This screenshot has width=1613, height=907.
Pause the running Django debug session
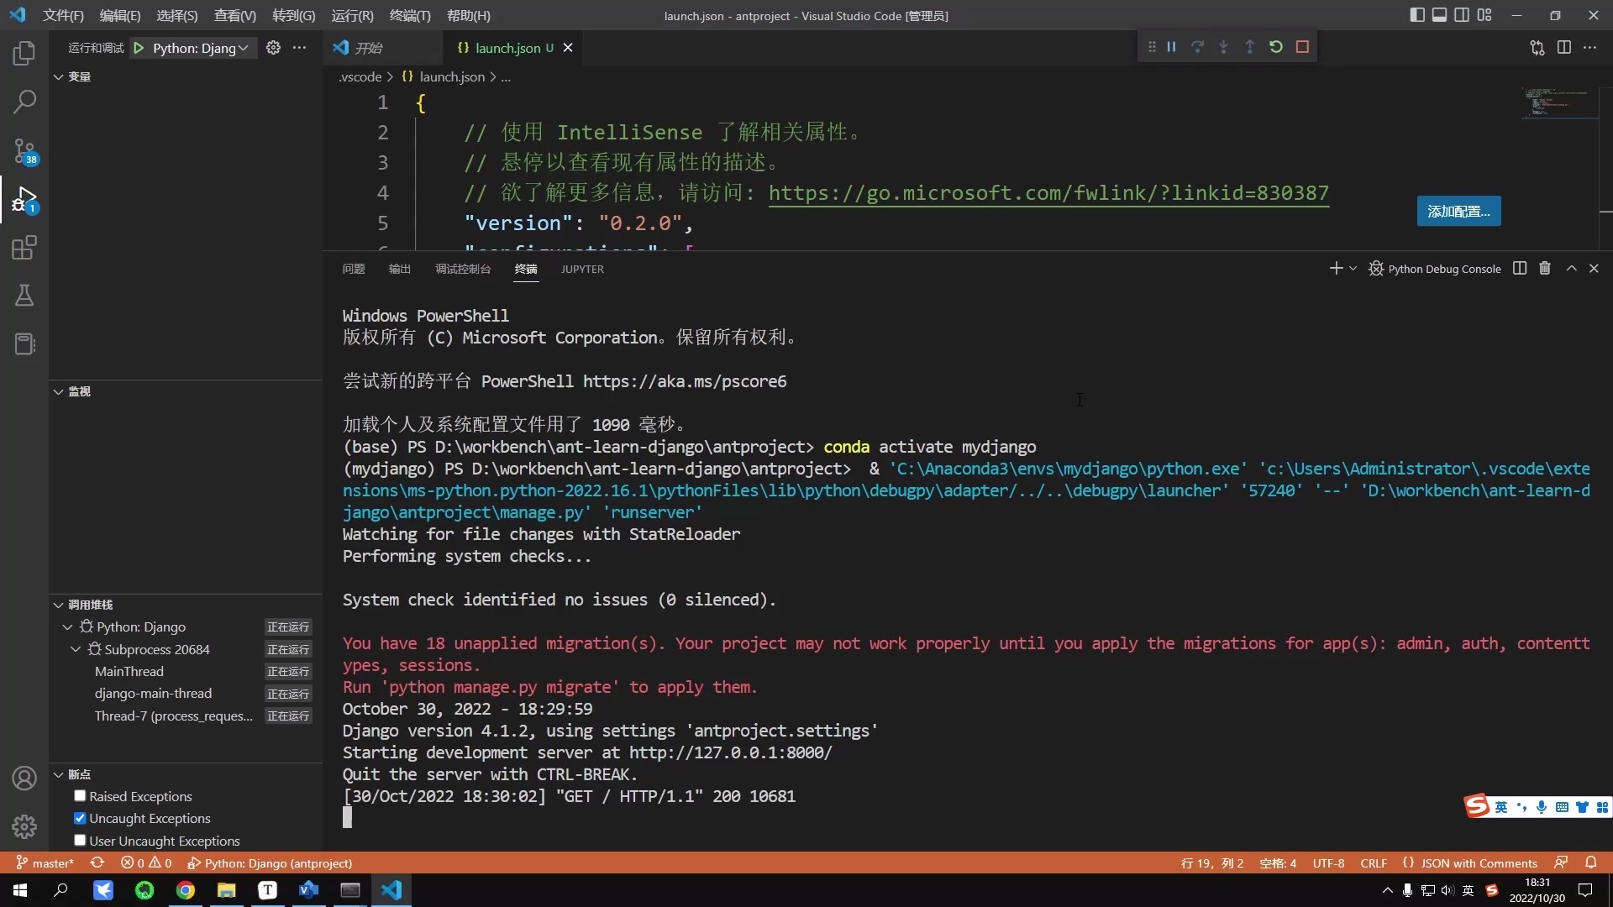tap(1171, 47)
